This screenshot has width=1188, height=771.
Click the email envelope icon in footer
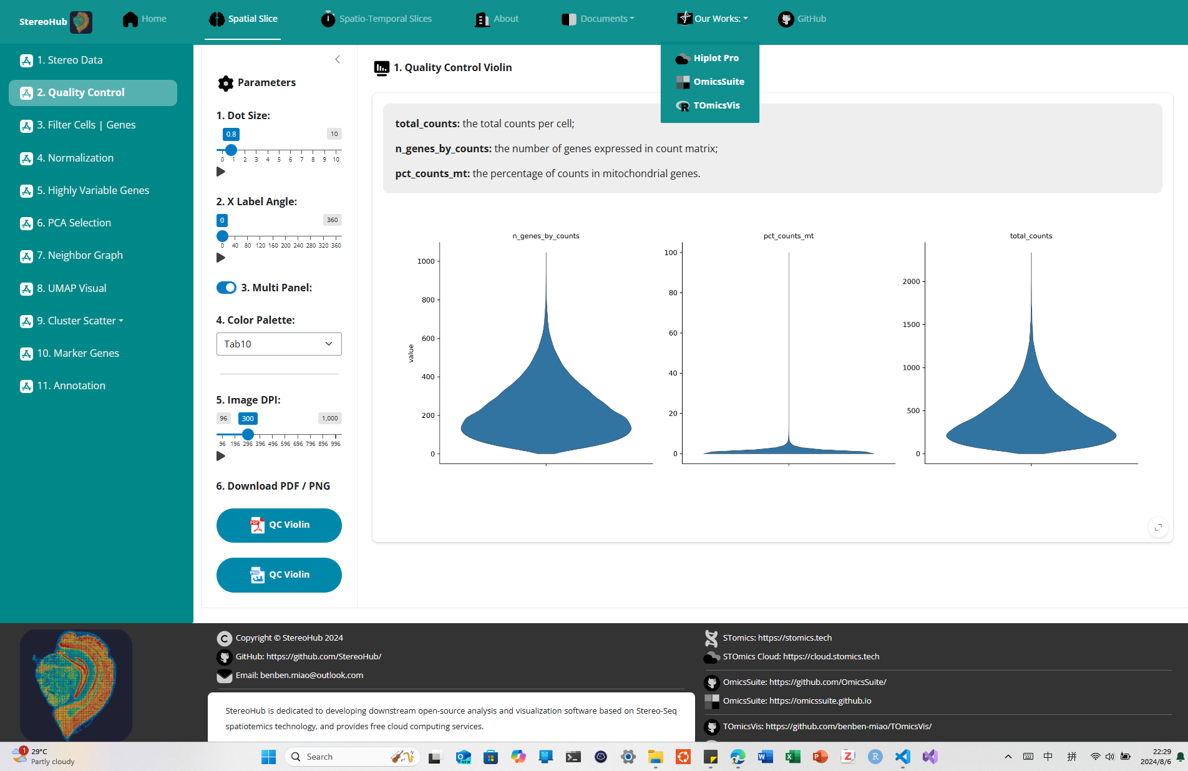[x=224, y=676]
